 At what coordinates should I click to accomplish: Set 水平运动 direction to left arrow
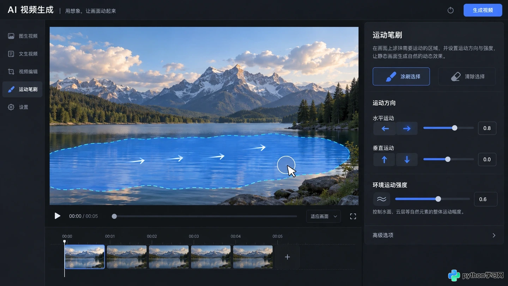tap(385, 129)
